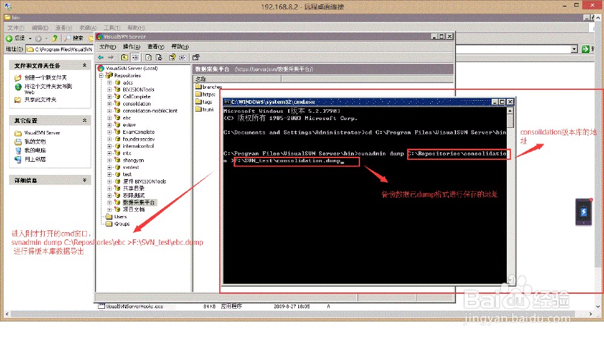The height and width of the screenshot is (339, 604).
Task: Click the https: folder in the list
Action: coord(205,94)
